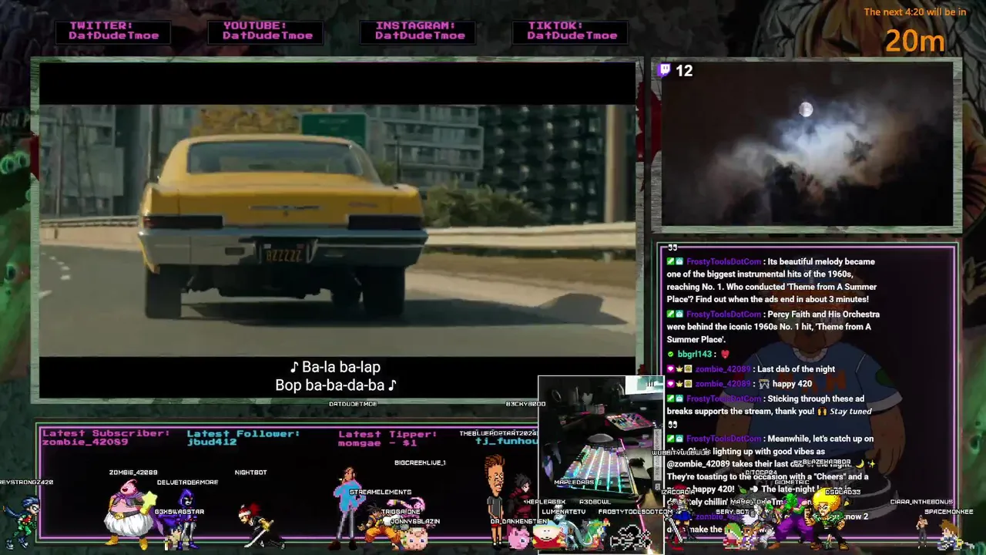Click the Twitch viewer-count icon beside 12
Viewport: 986px width, 555px height.
(665, 70)
